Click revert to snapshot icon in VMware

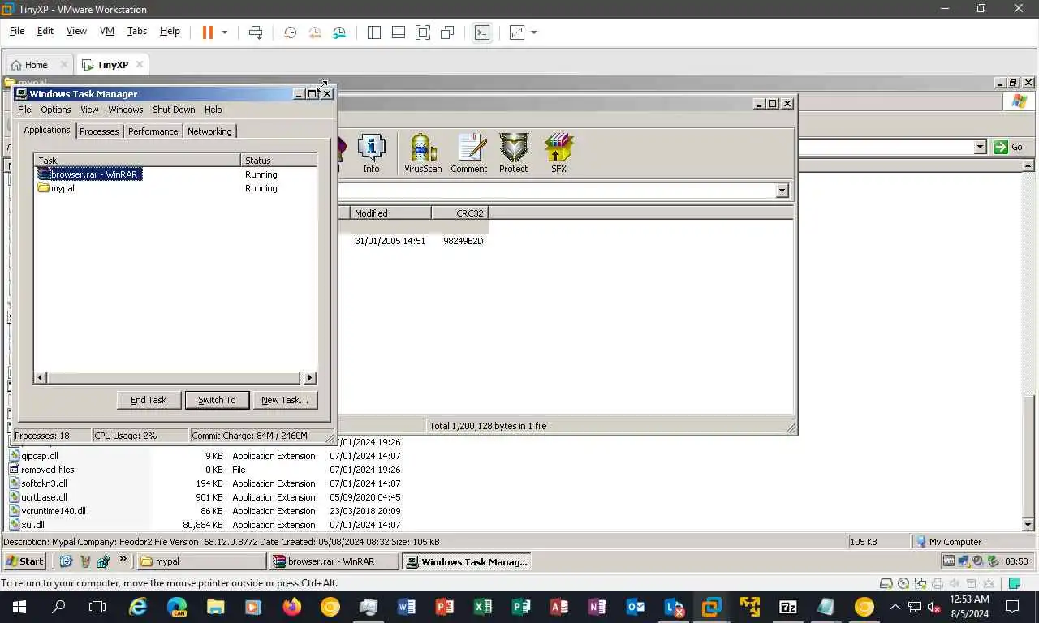(x=315, y=32)
